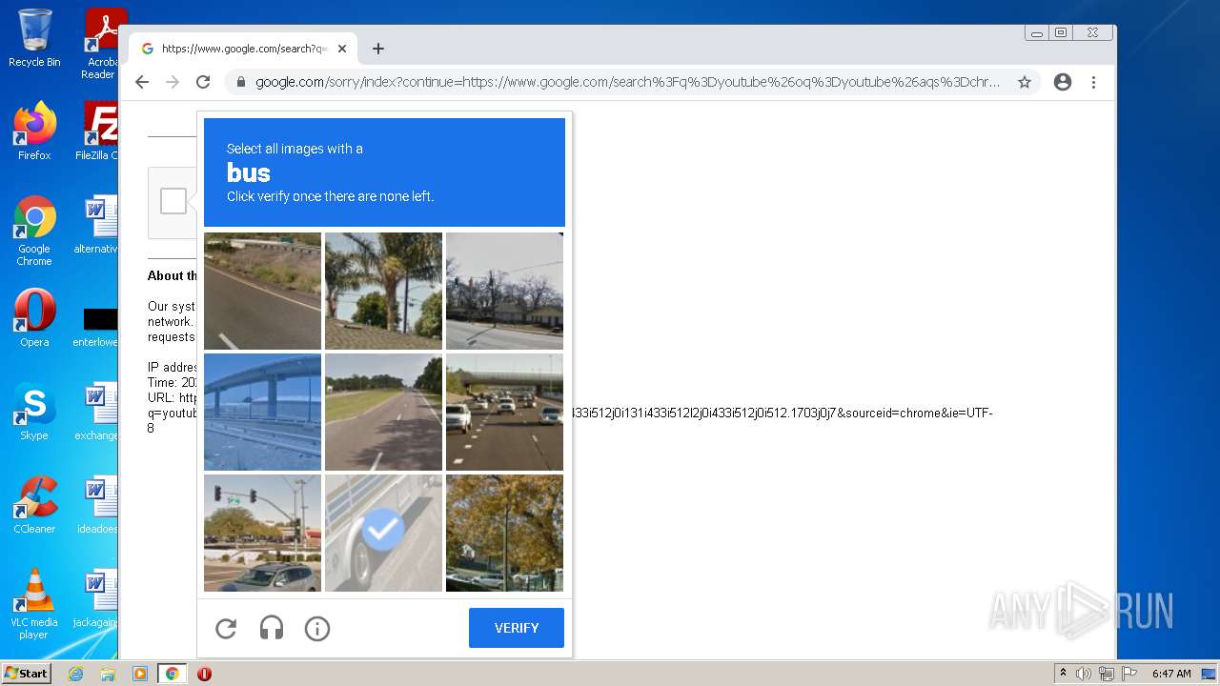
Task: Open the Chrome three-dot menu
Action: pyautogui.click(x=1093, y=82)
